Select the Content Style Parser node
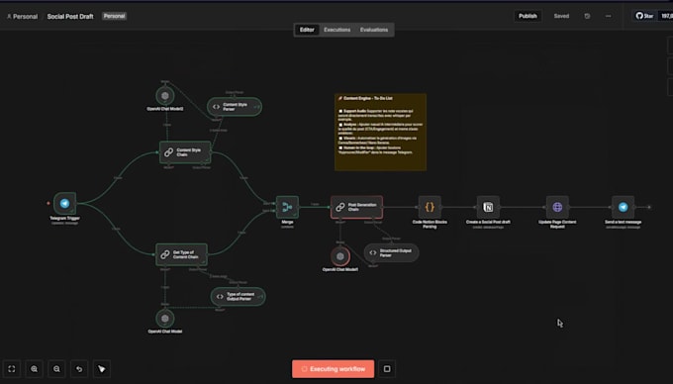Screen dimensions: 673x384 [235, 107]
